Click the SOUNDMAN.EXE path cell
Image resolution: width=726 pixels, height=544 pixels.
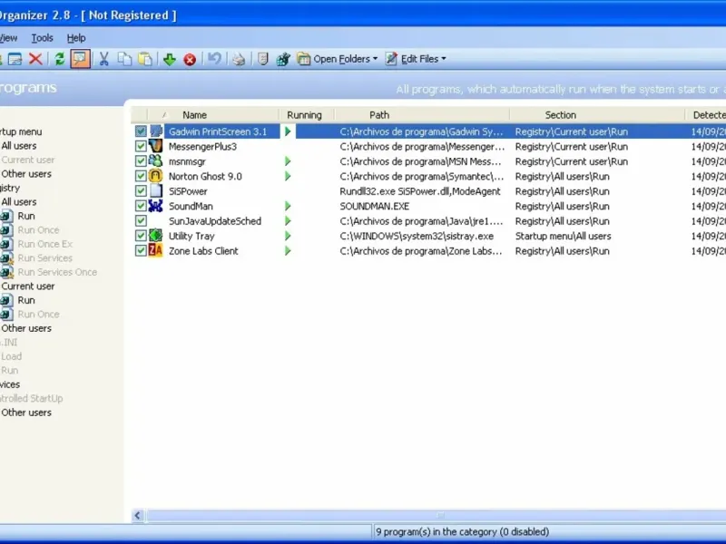pyautogui.click(x=375, y=207)
